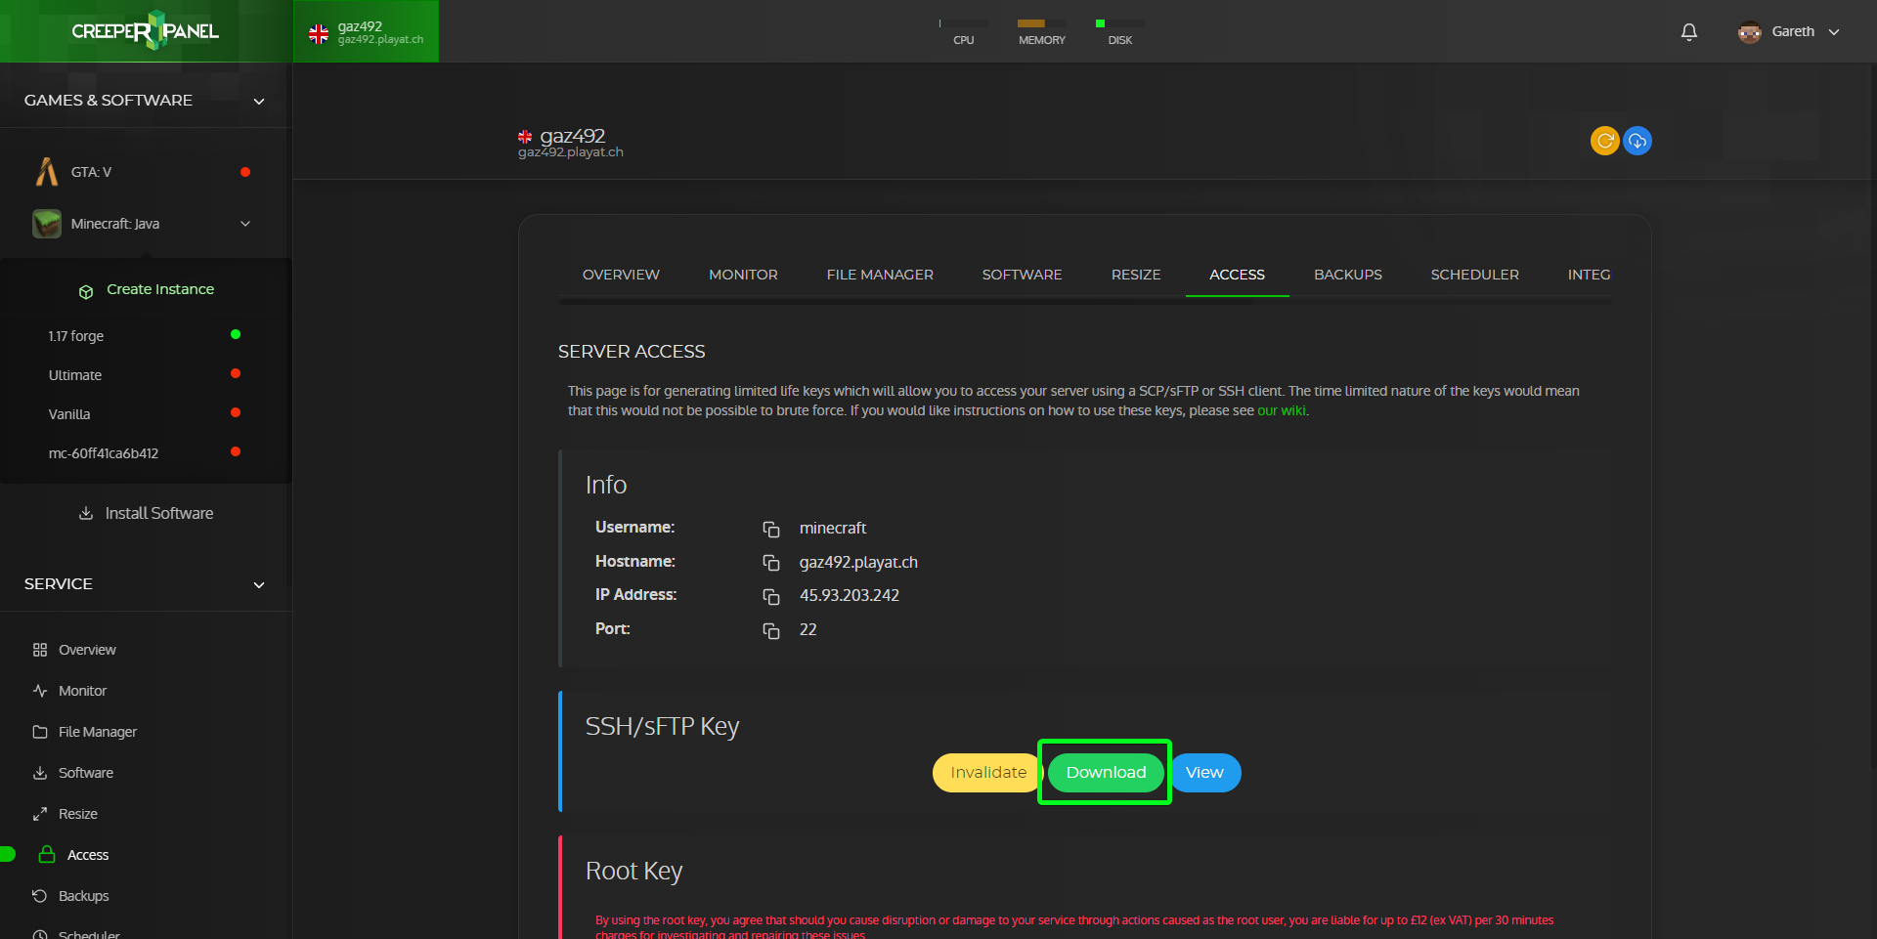The image size is (1877, 939).
Task: Click the CPU usage meter
Action: click(964, 31)
